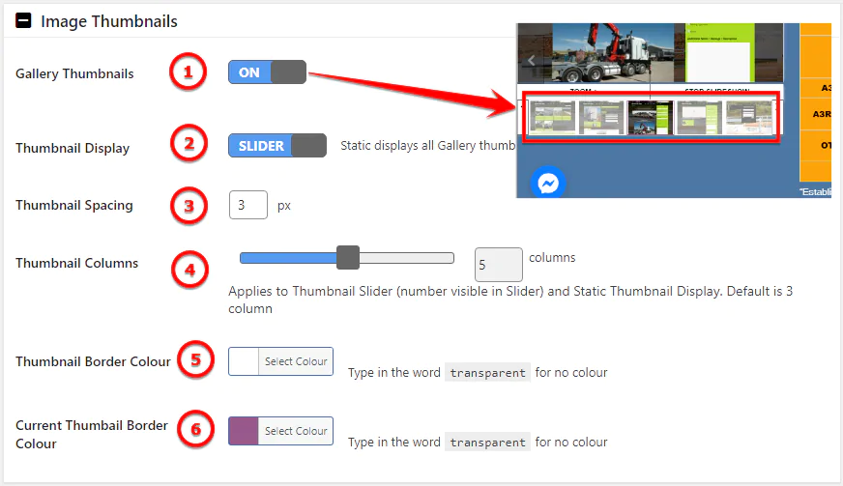Open the Thumbnail Border Colour picker
843x486 pixels.
281,361
